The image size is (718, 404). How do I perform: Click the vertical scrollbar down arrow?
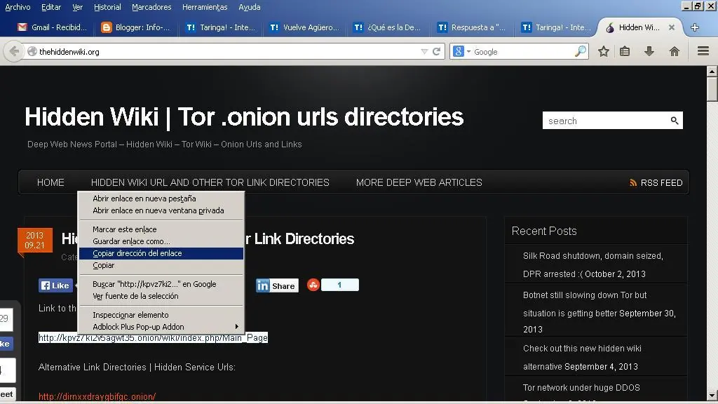tap(712, 395)
